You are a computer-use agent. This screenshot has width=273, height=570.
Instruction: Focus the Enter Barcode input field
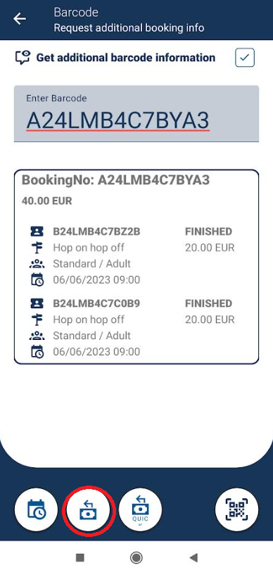(x=136, y=113)
